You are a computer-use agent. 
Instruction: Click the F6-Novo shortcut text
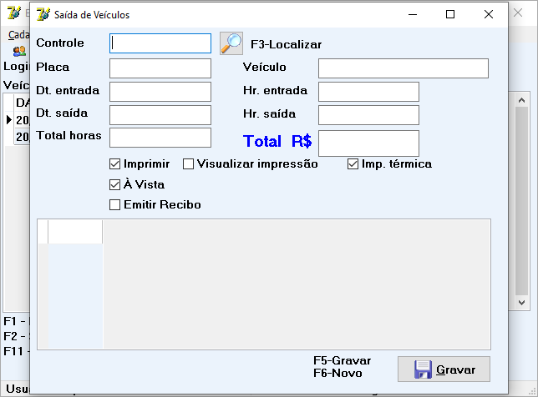(x=338, y=373)
